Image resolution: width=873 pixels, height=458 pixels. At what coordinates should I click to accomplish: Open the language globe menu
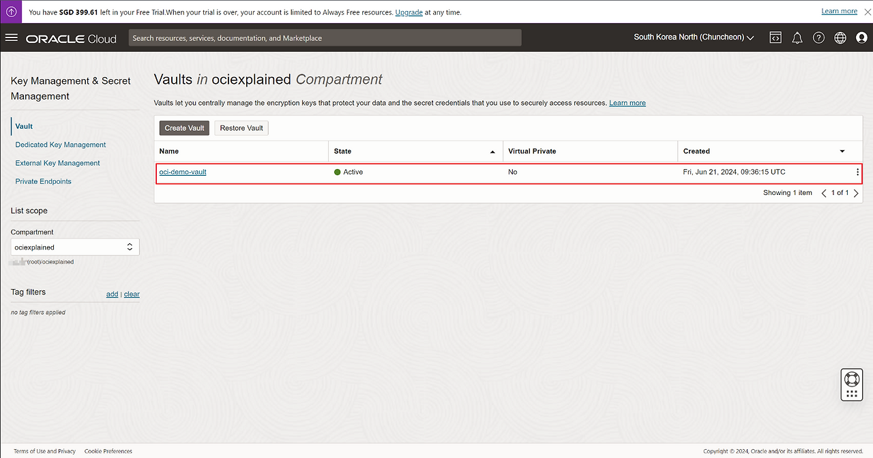840,38
